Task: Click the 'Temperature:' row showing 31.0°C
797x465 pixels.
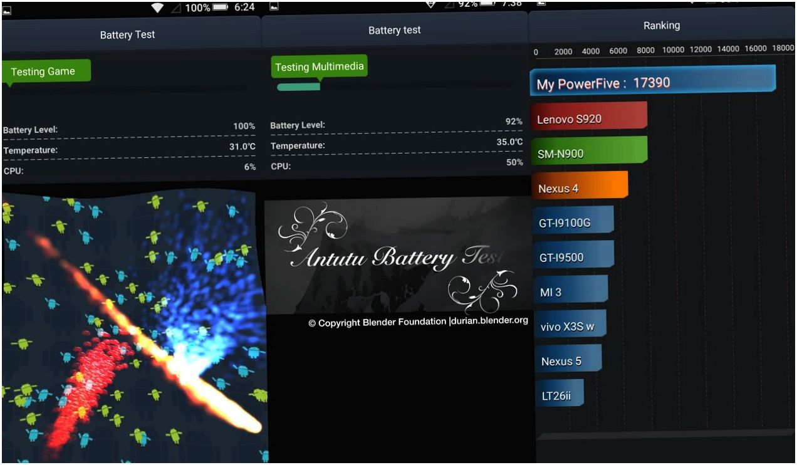Action: point(129,149)
